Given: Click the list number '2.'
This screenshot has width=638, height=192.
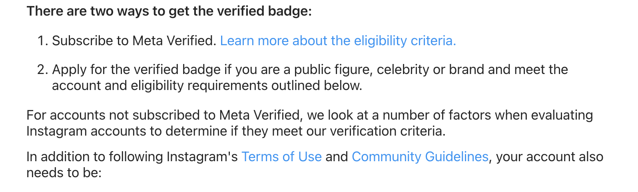Looking at the screenshot, I should coord(43,70).
